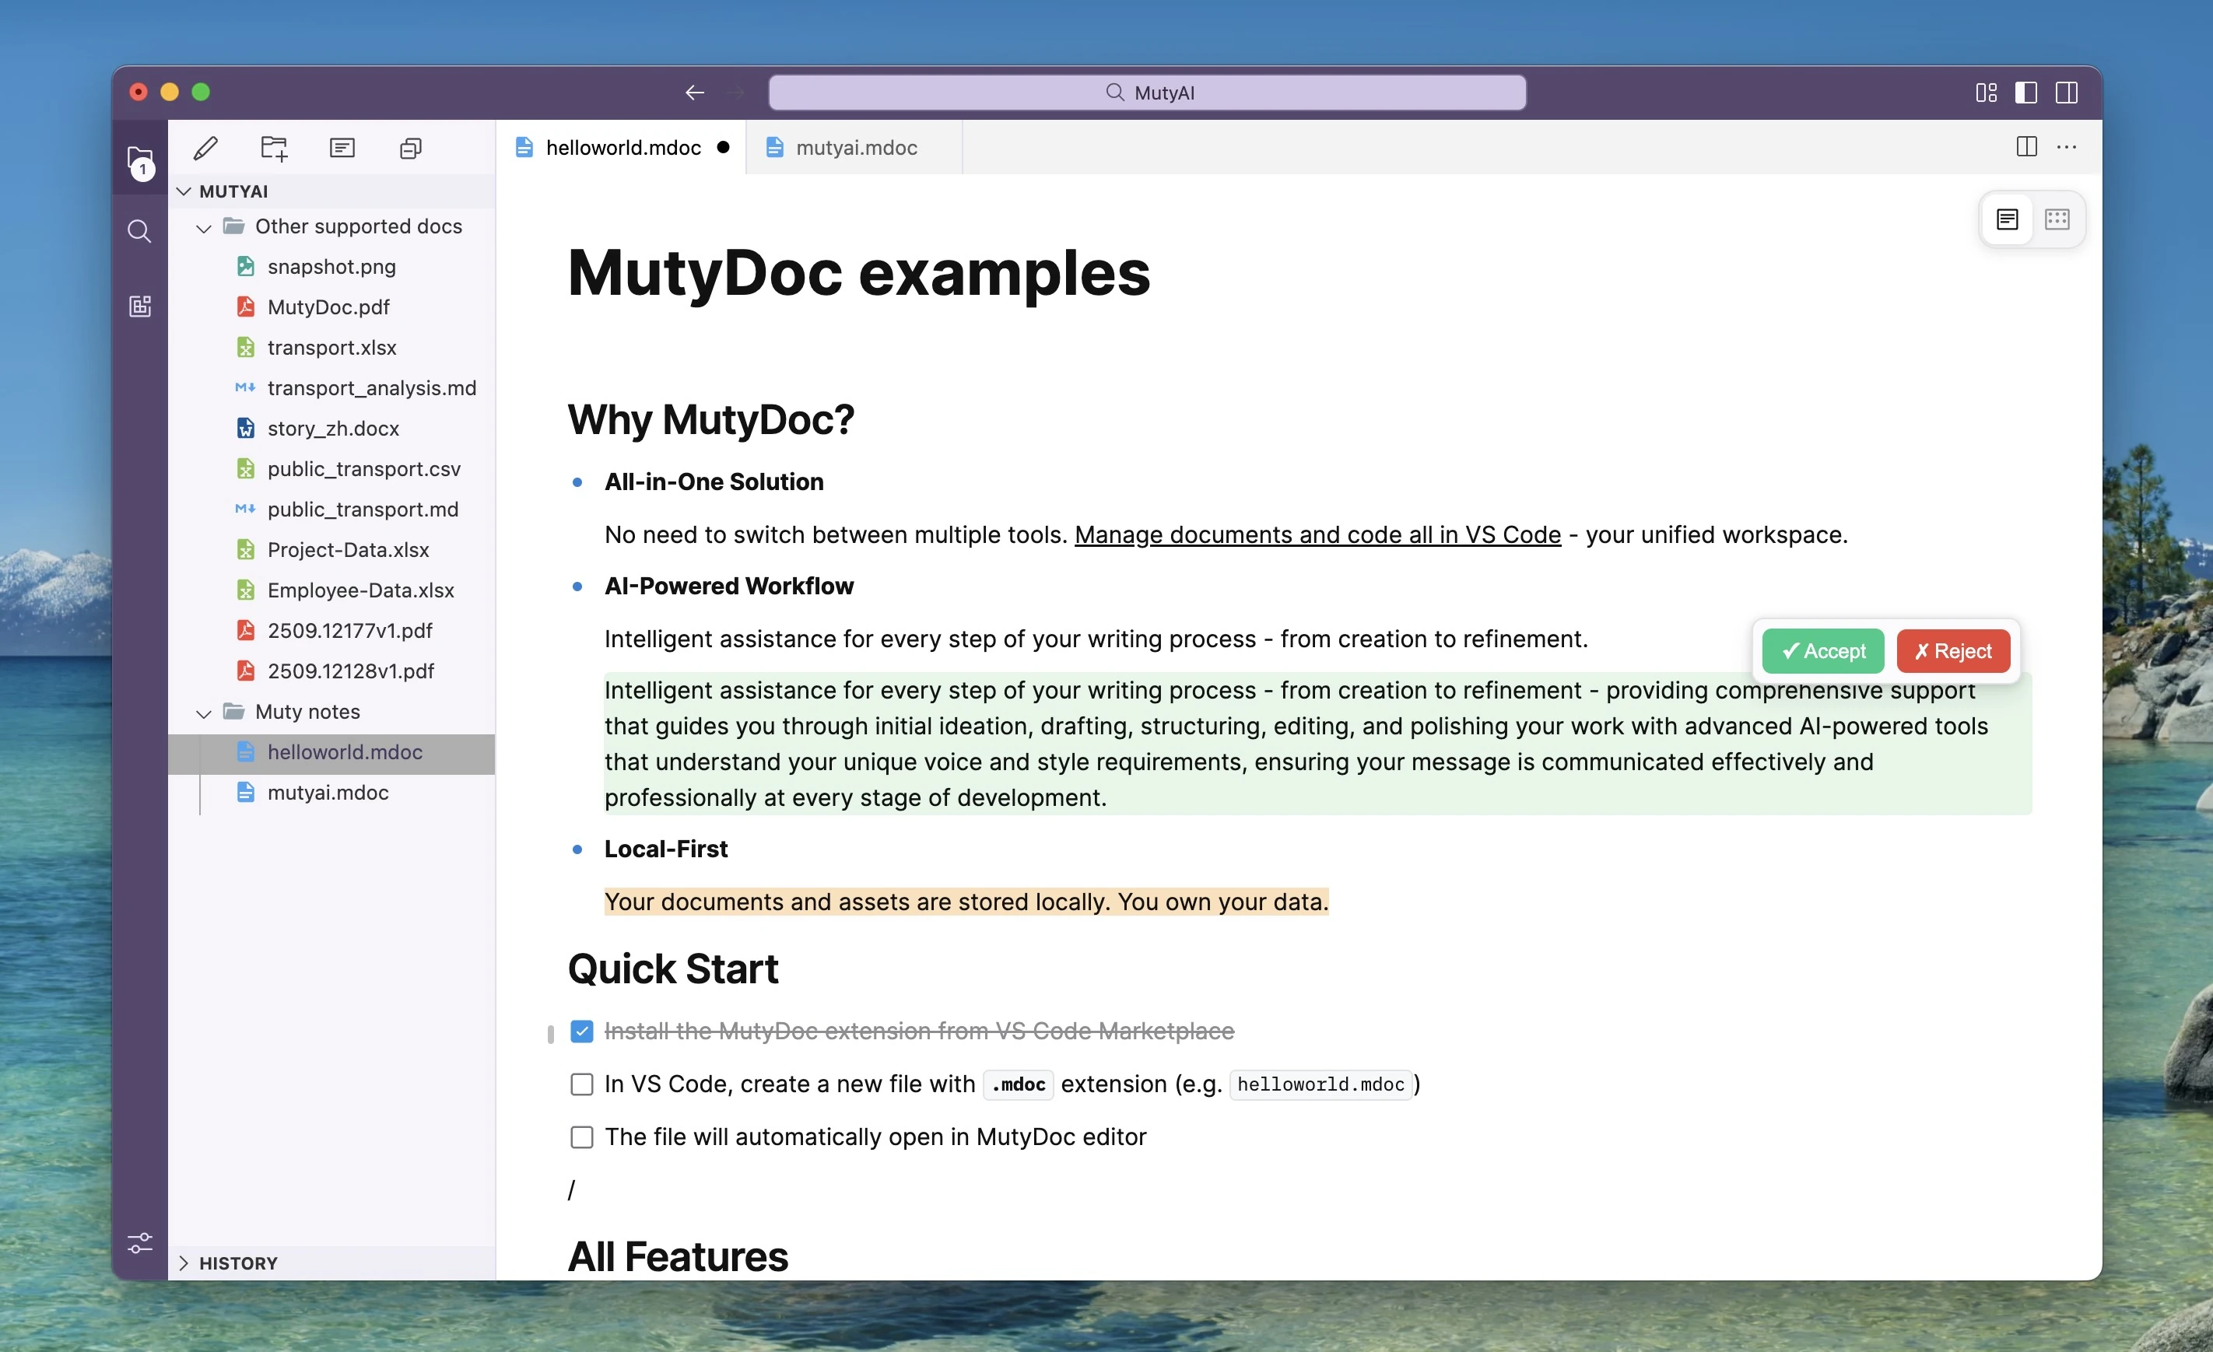Switch to the mutyai.mdoc tab
Screen dimensions: 2213x1352
[x=856, y=147]
